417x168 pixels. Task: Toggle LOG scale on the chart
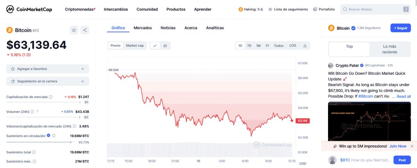(293, 46)
